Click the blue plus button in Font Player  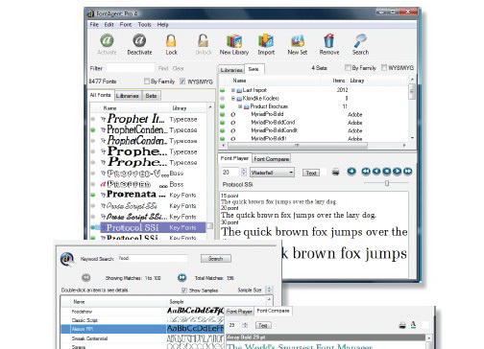351,172
